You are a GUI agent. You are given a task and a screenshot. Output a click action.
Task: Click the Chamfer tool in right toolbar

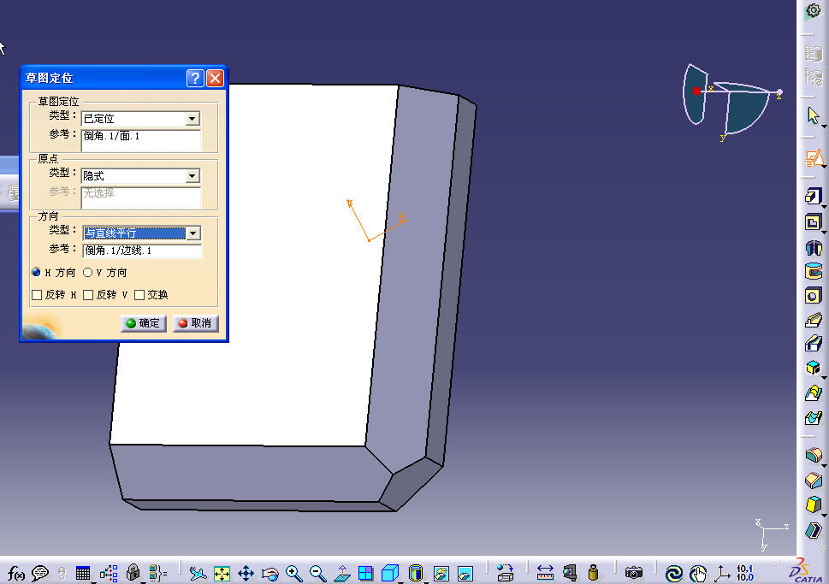814,480
